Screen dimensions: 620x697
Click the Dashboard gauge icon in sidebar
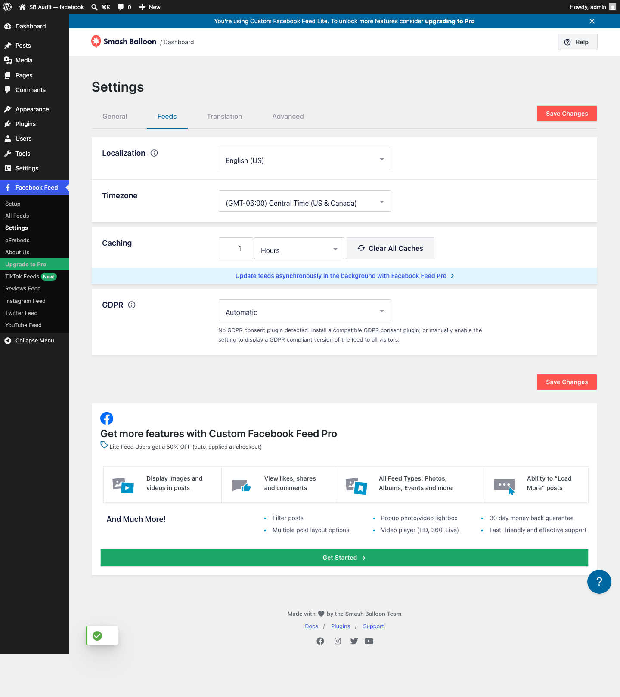pos(8,26)
